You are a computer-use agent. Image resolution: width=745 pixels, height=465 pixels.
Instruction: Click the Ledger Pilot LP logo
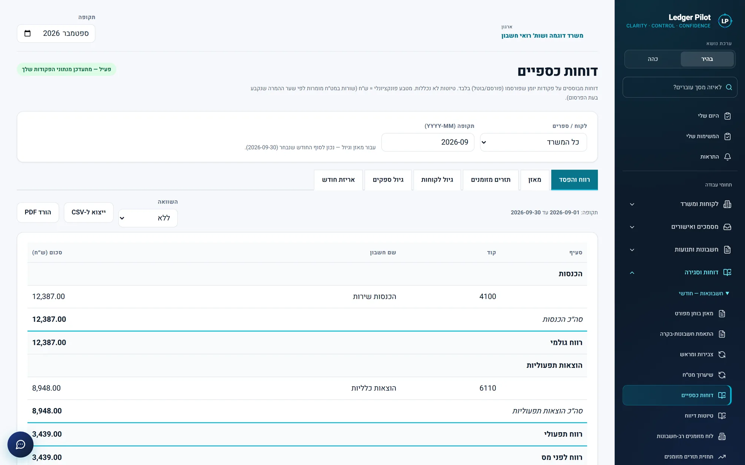(725, 21)
